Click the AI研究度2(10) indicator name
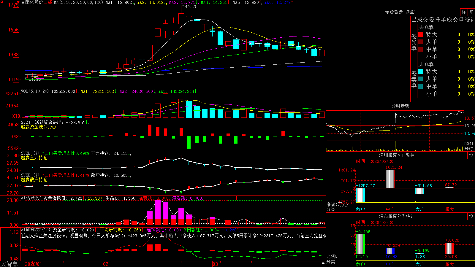The image size is (475, 267). click(36, 230)
